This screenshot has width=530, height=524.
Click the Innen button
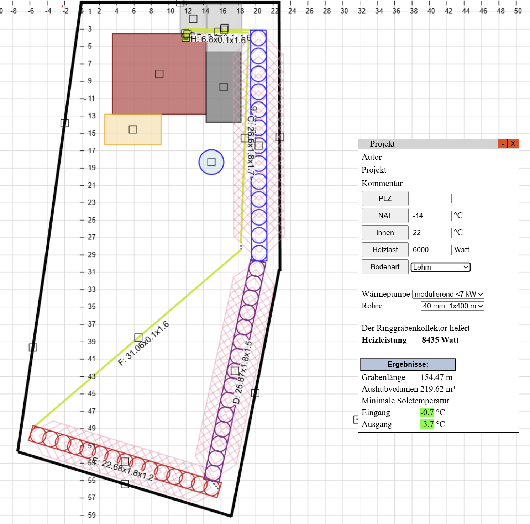tap(385, 233)
